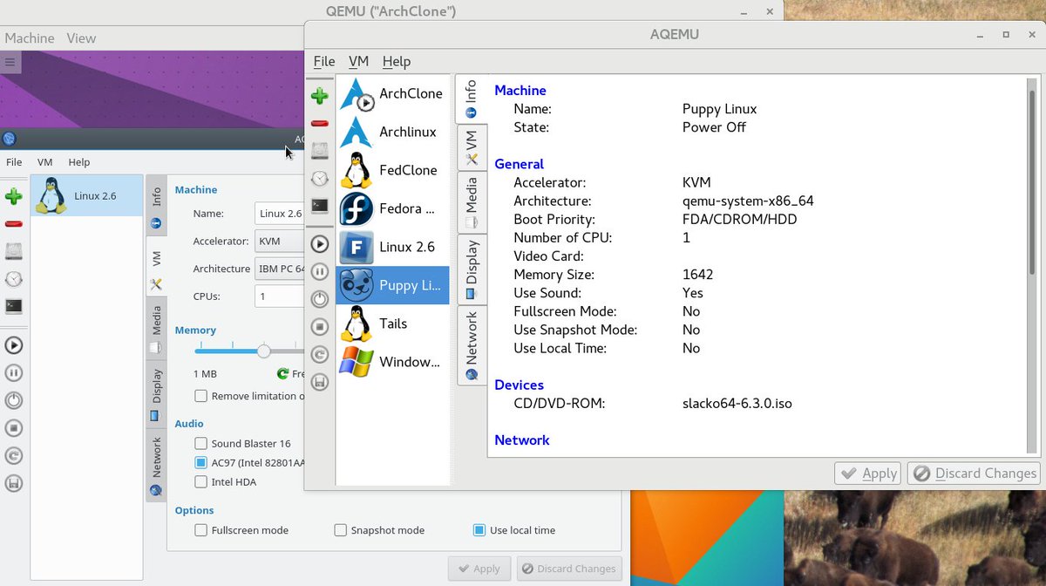Click power icon in front AQEMU toolbar
1046x586 pixels.
coord(320,299)
